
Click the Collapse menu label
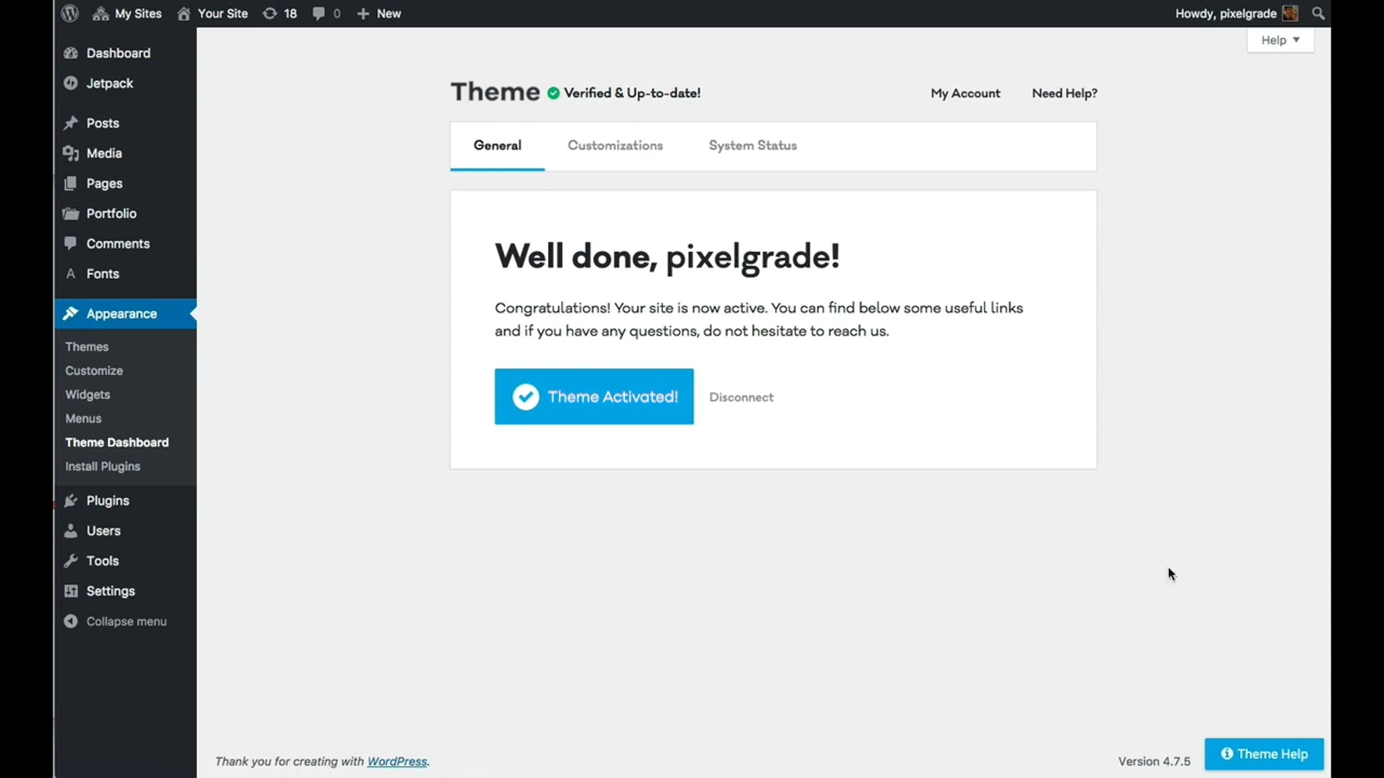click(x=126, y=621)
